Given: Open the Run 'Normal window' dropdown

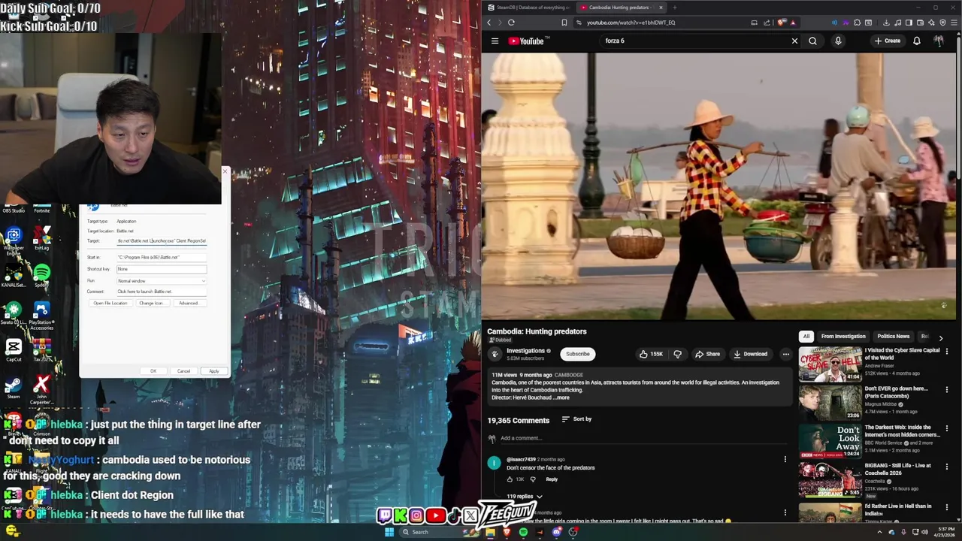Looking at the screenshot, I should [161, 280].
